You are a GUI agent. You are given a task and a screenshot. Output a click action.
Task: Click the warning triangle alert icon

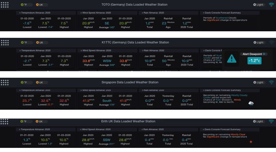231,59
